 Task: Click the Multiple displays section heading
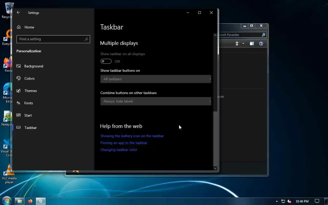(x=119, y=43)
